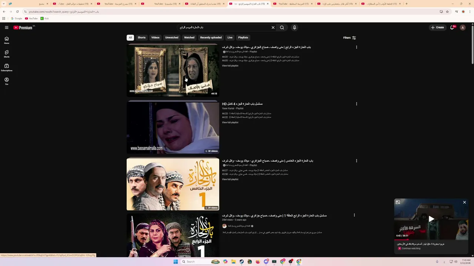
Task: Select the Recently uploaded filter chip
Action: pos(211,37)
